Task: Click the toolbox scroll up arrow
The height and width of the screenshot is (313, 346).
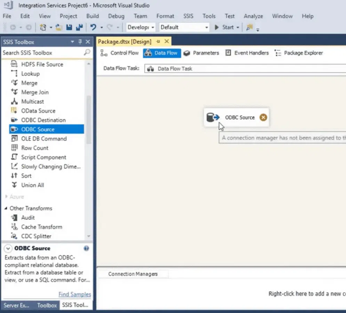Action: click(x=88, y=64)
